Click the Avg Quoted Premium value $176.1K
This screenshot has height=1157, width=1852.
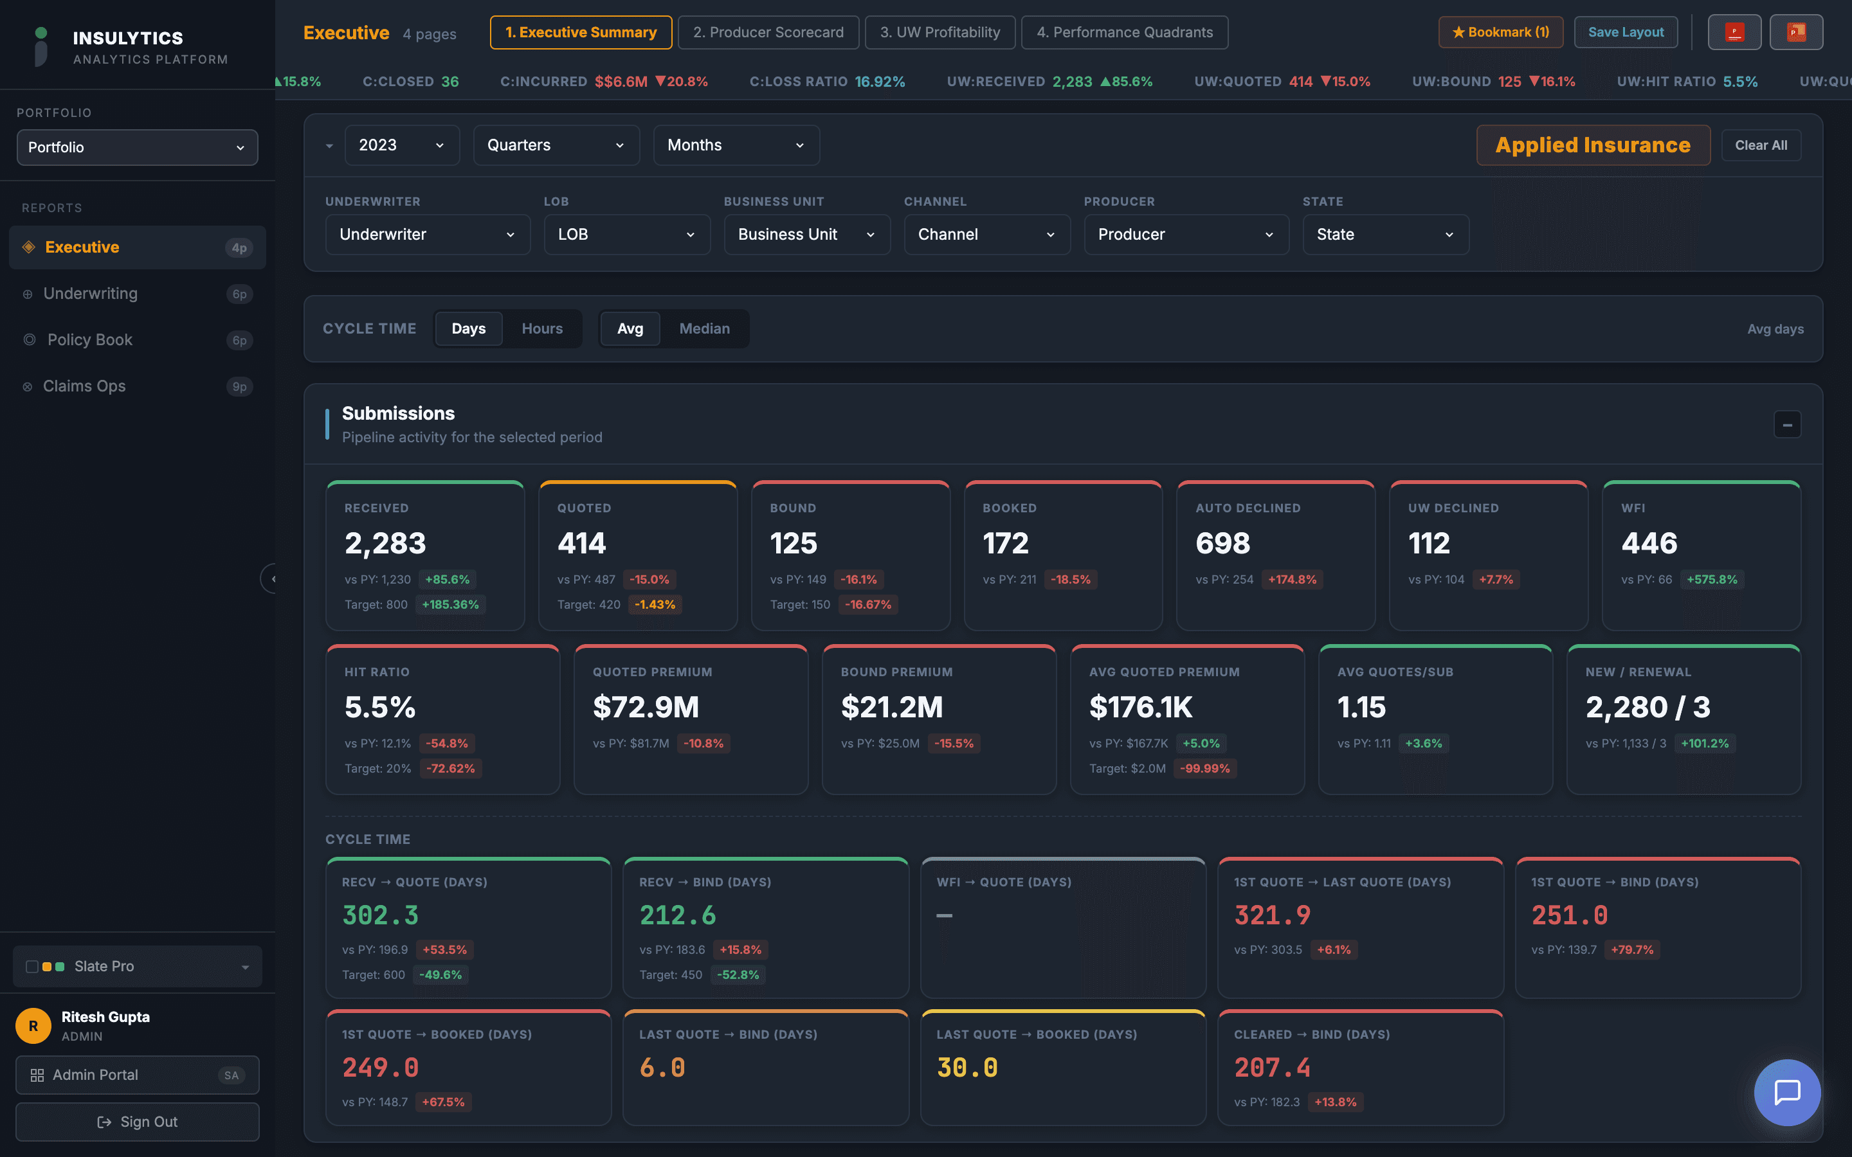(1140, 707)
